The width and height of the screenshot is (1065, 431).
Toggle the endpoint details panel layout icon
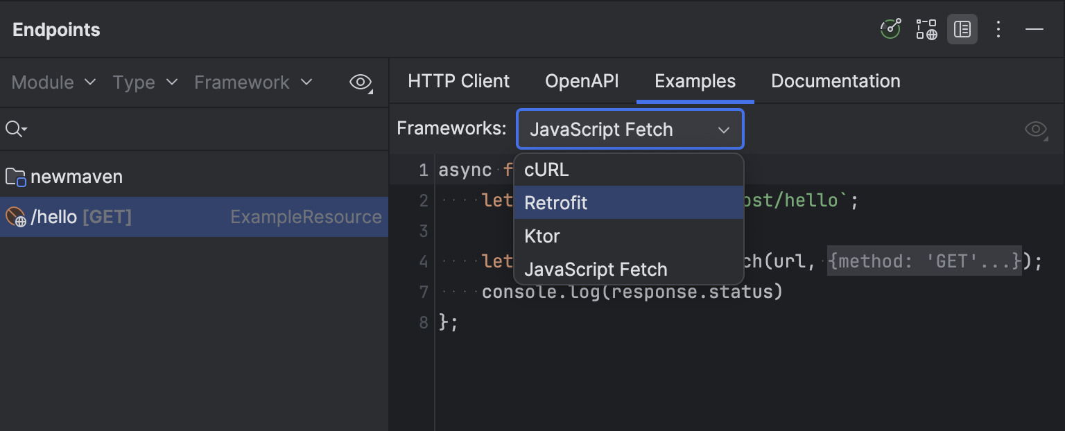point(962,29)
